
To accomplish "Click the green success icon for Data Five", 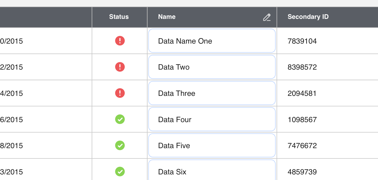I will 120,145.
